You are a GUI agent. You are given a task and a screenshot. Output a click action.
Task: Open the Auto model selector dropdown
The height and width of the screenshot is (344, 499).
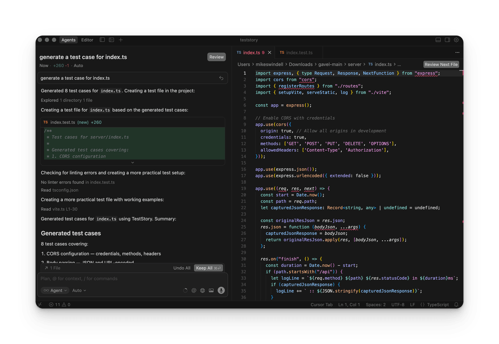[79, 290]
